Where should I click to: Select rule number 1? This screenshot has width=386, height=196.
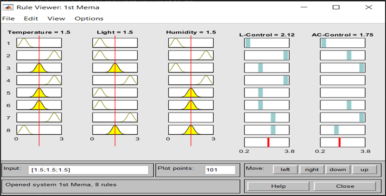(x=9, y=43)
